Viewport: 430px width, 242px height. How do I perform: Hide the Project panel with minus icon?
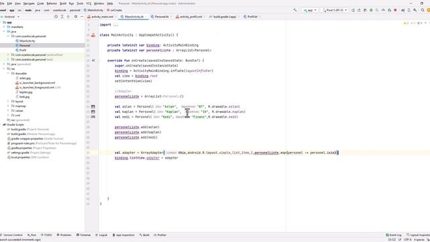point(82,17)
